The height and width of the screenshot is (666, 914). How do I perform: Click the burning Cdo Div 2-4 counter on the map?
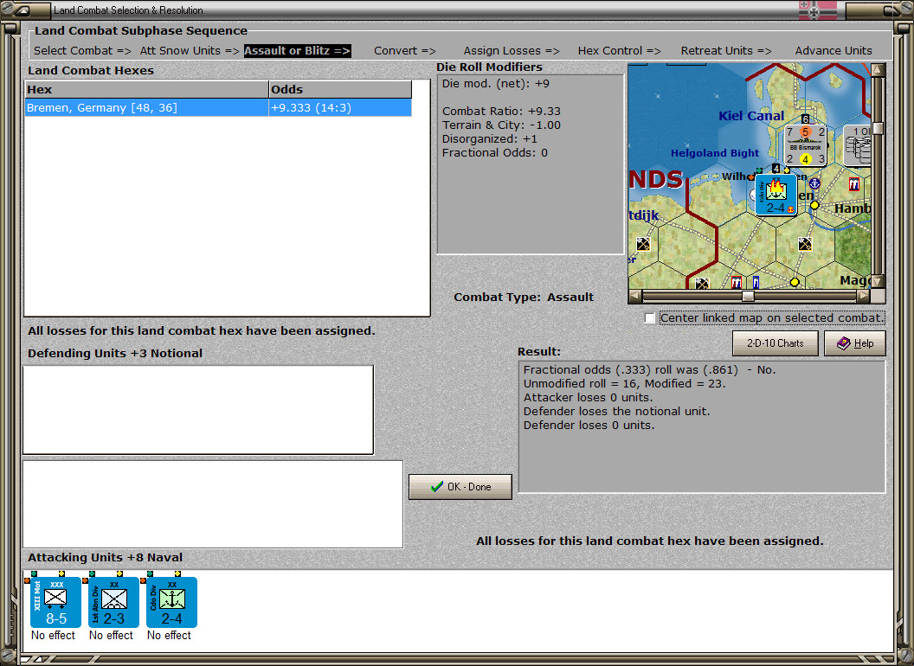click(x=776, y=195)
